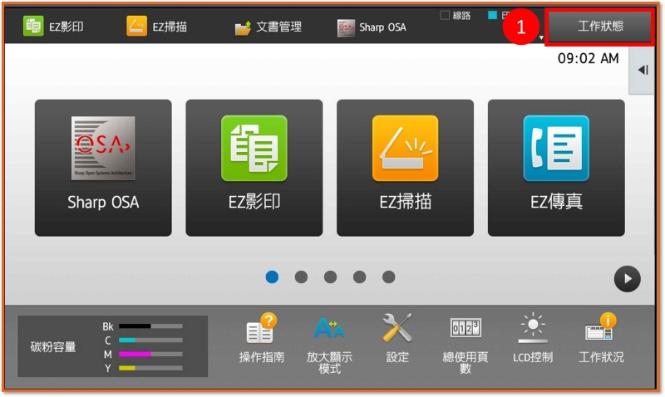665x397 pixels.
Task: Tap EZ掃描 shortcut in top bar
Action: [x=157, y=27]
